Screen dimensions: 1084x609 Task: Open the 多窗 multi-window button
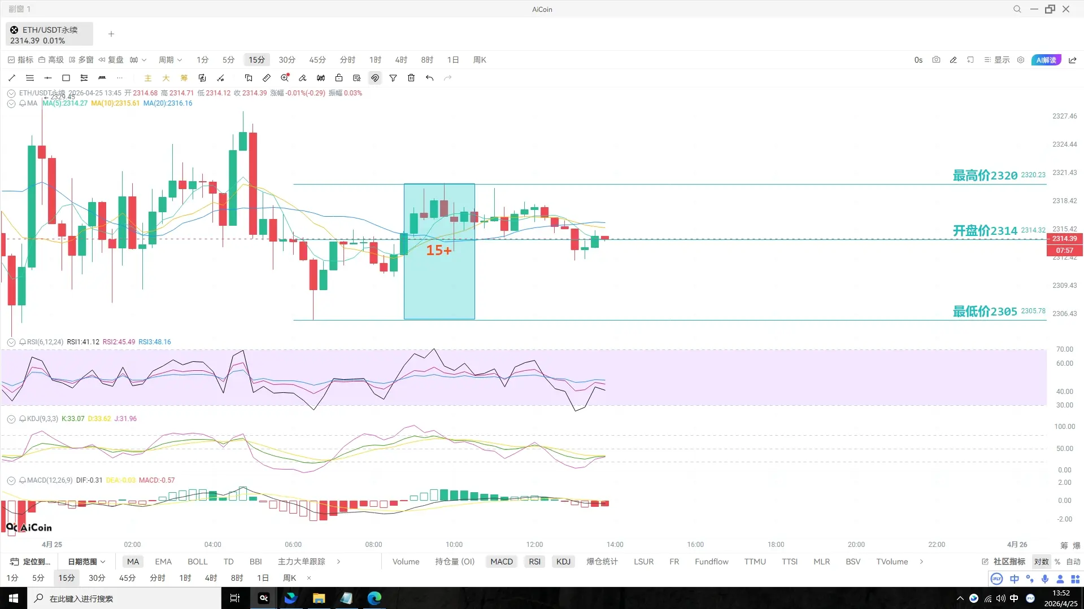(81, 60)
